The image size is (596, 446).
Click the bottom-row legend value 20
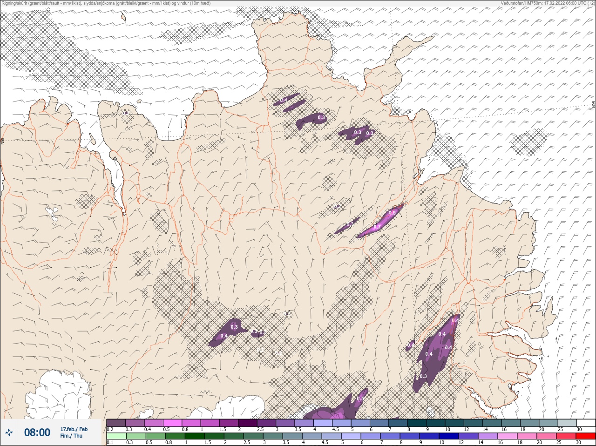539,442
